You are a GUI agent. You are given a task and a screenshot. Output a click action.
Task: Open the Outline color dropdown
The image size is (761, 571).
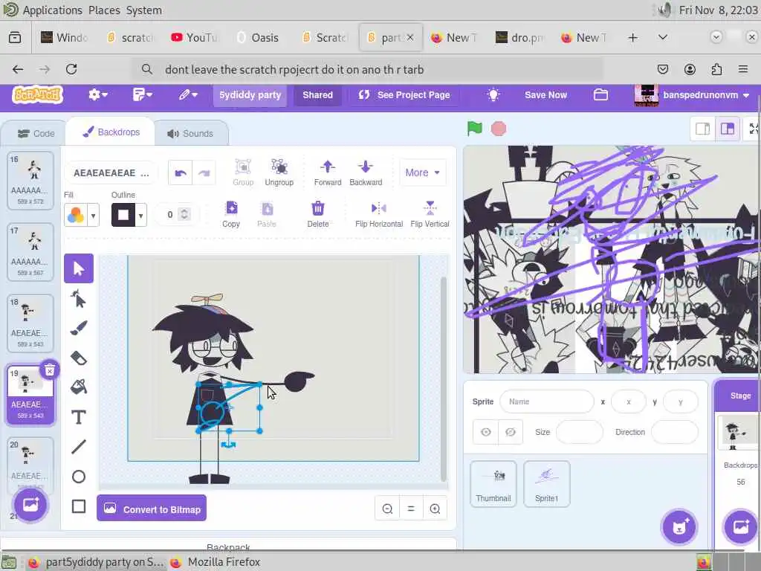point(140,215)
